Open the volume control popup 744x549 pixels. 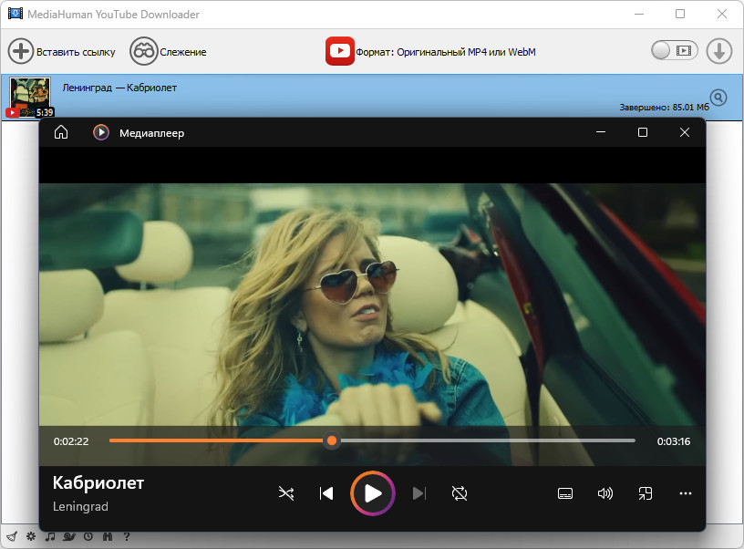pos(605,493)
